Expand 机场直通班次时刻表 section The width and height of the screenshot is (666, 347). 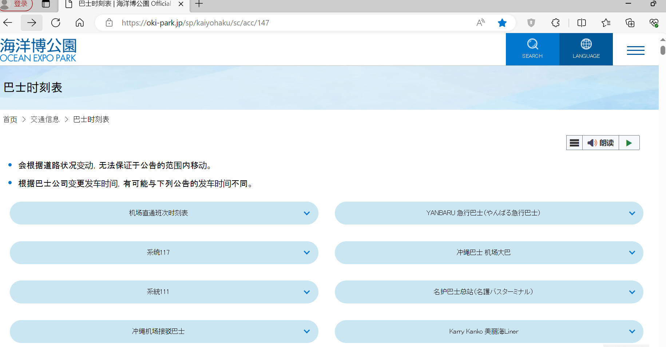164,213
